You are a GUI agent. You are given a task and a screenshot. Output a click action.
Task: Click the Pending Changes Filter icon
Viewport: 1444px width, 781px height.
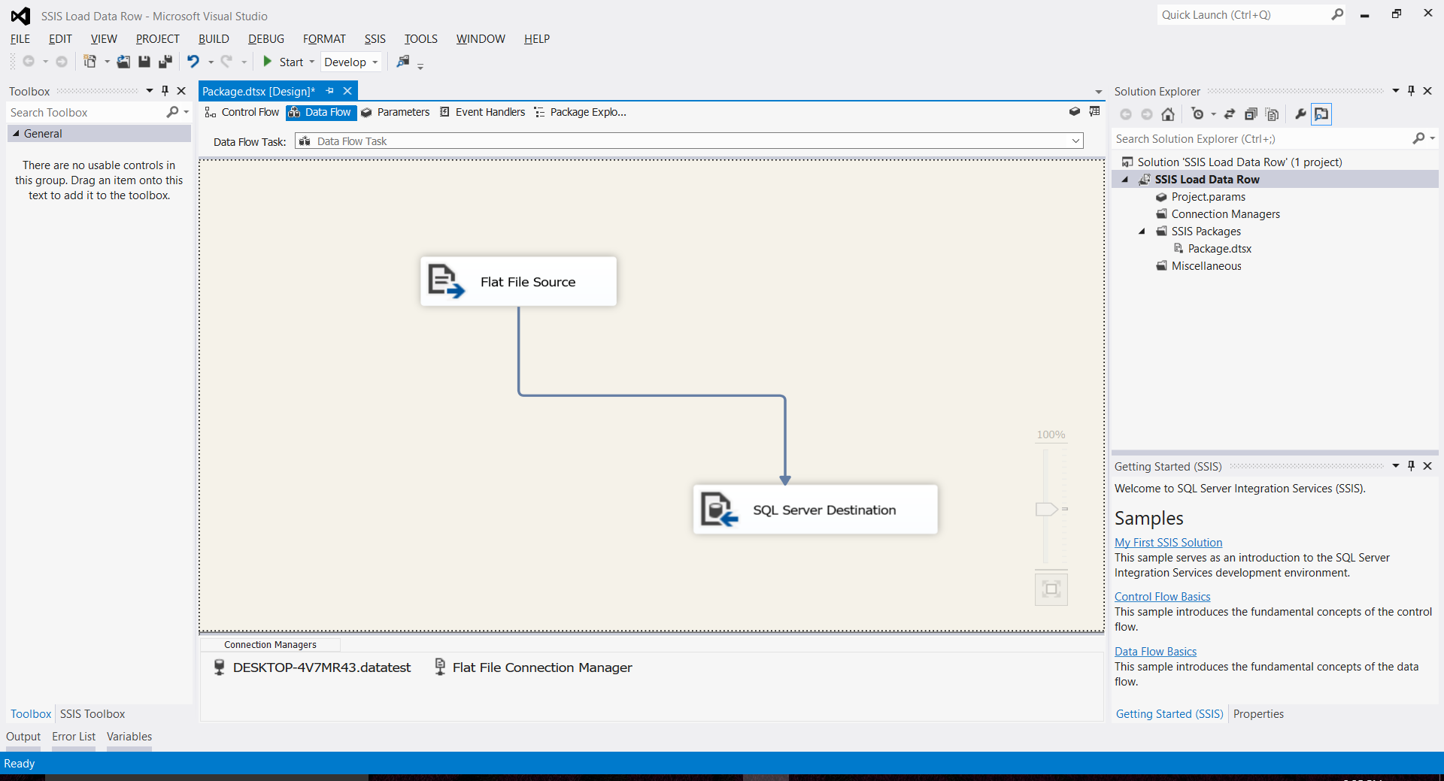pos(1198,114)
